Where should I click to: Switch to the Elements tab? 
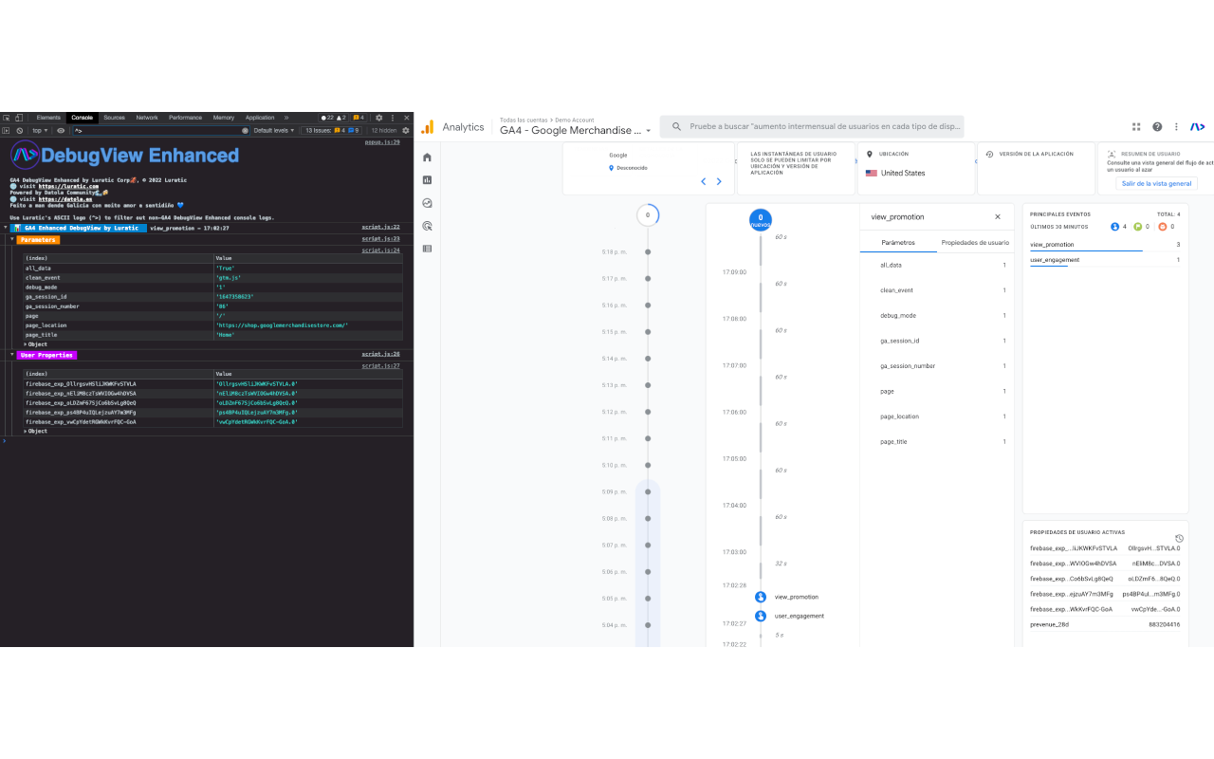(48, 118)
